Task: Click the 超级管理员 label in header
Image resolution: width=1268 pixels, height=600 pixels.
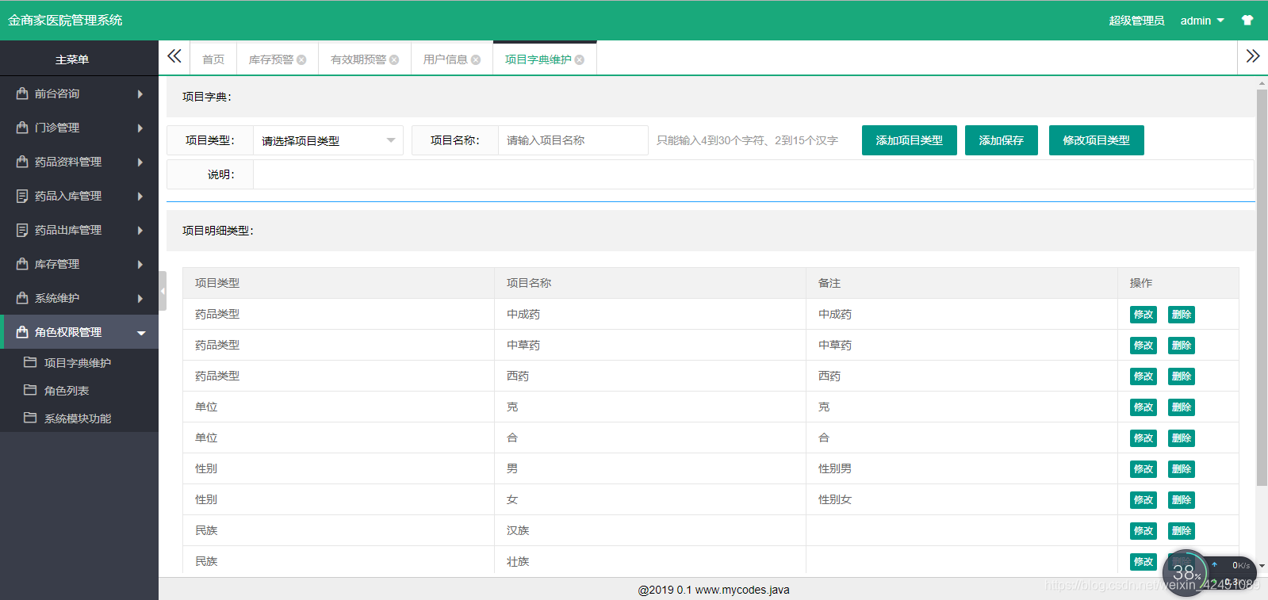Action: pos(1136,21)
